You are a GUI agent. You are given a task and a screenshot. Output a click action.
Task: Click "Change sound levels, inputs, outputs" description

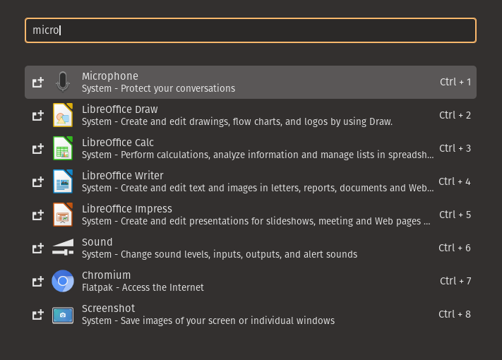point(220,254)
